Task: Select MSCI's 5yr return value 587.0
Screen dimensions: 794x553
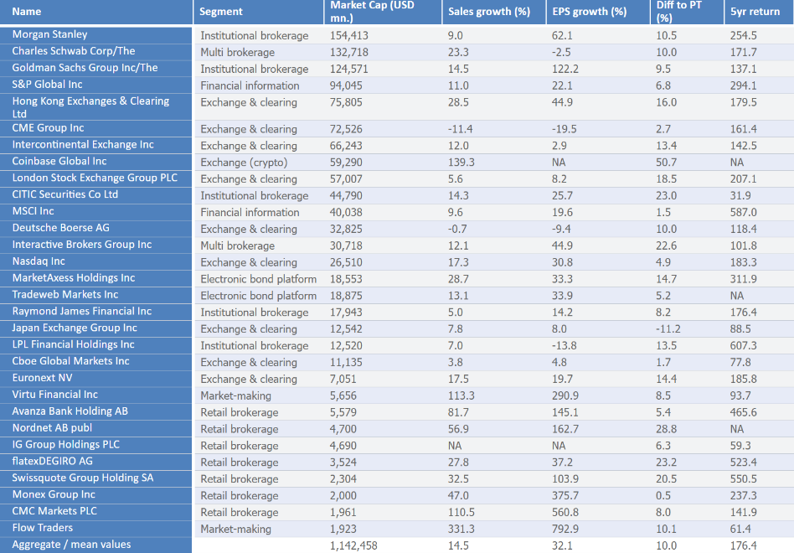Action: (744, 213)
